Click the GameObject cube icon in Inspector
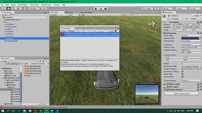This screenshot has height=113, width=202. [164, 16]
